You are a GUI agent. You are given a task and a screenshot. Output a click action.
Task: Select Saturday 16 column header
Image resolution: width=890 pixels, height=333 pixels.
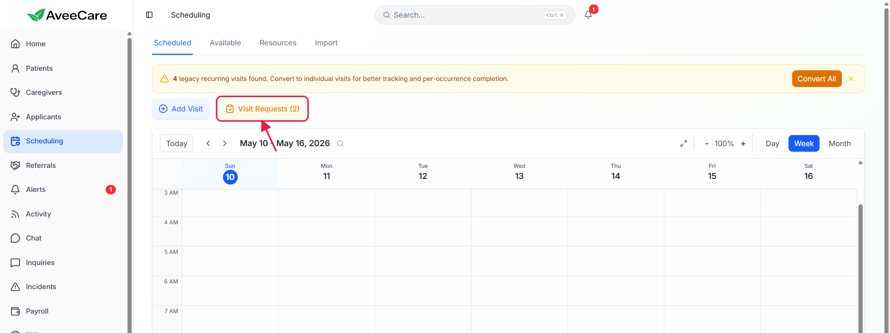click(x=809, y=173)
